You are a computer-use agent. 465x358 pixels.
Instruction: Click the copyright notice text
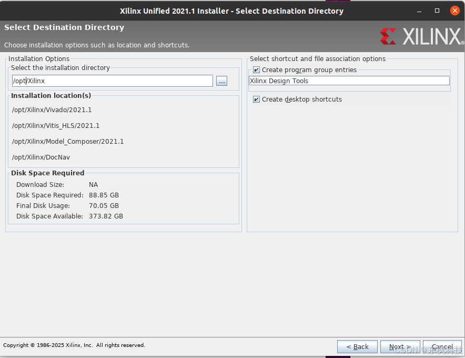point(74,345)
